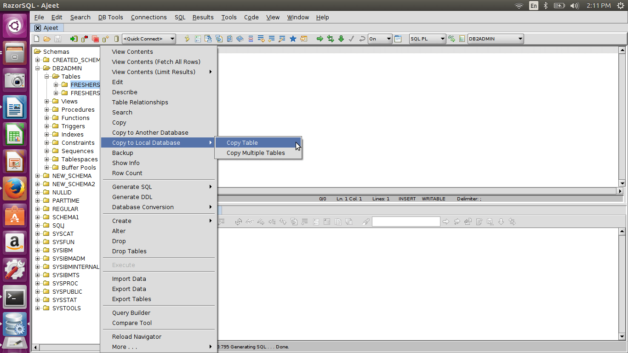Select the PARTTIME schema in tree
The height and width of the screenshot is (353, 628).
coord(66,200)
